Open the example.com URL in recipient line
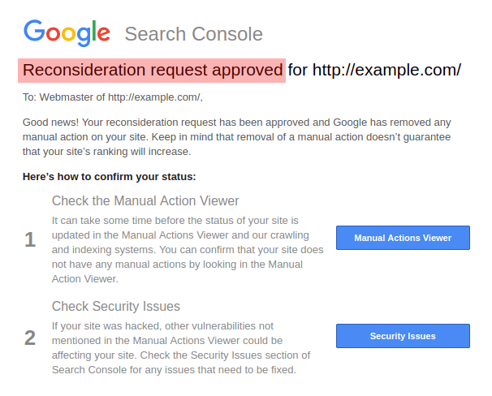The width and height of the screenshot is (492, 396). (x=154, y=97)
